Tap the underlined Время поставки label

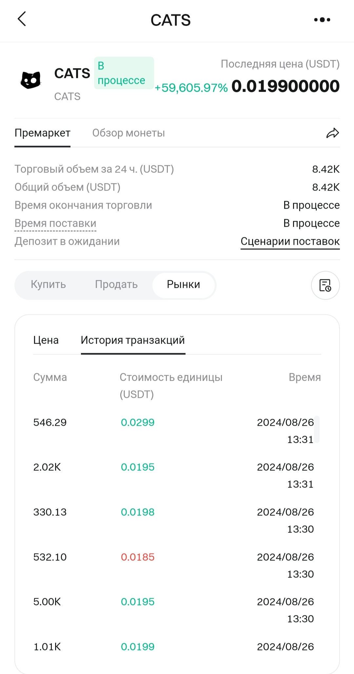coord(55,223)
